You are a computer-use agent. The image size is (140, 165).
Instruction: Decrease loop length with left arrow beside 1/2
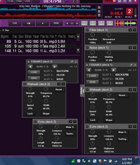67,23
